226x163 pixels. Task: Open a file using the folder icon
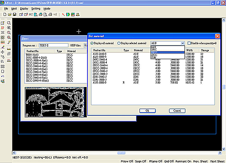tap(10, 15)
